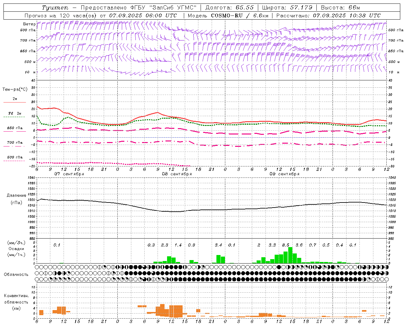Click the "700 гПа" dash-dot temperature legend entry
Screen dimensions: 405x324
15,143
